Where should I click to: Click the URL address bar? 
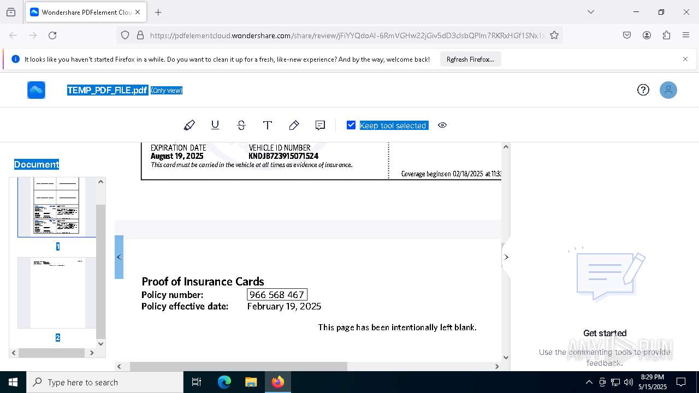[x=347, y=35]
